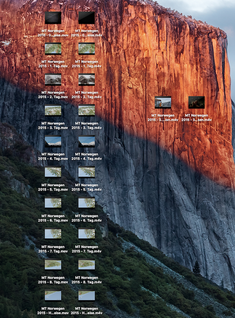Select MT Norwegen 2015 - 6. Tag.mov file

coord(53,203)
